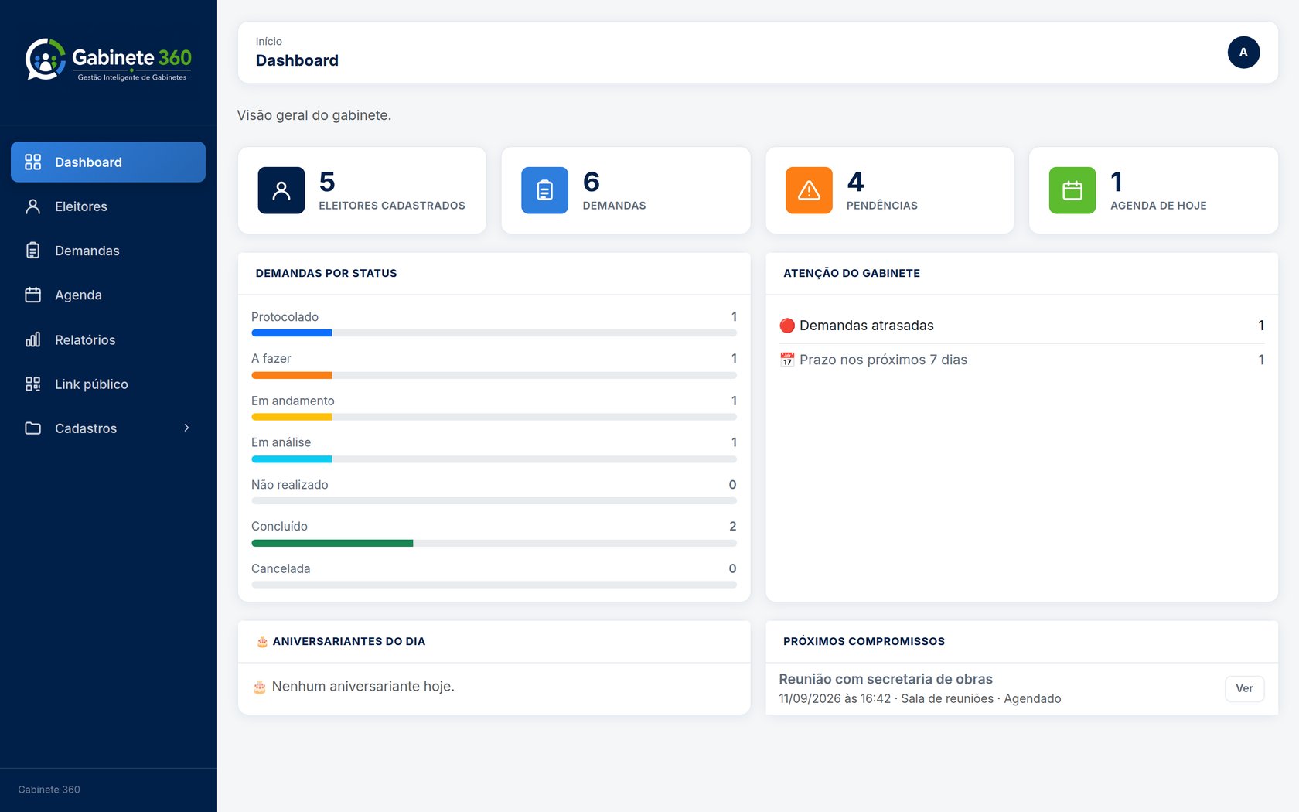Select the Link público menu item

point(108,384)
